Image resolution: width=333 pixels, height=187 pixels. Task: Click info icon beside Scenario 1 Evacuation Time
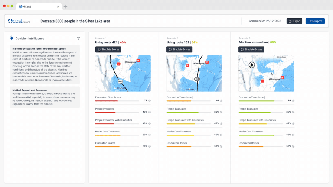click(x=149, y=100)
